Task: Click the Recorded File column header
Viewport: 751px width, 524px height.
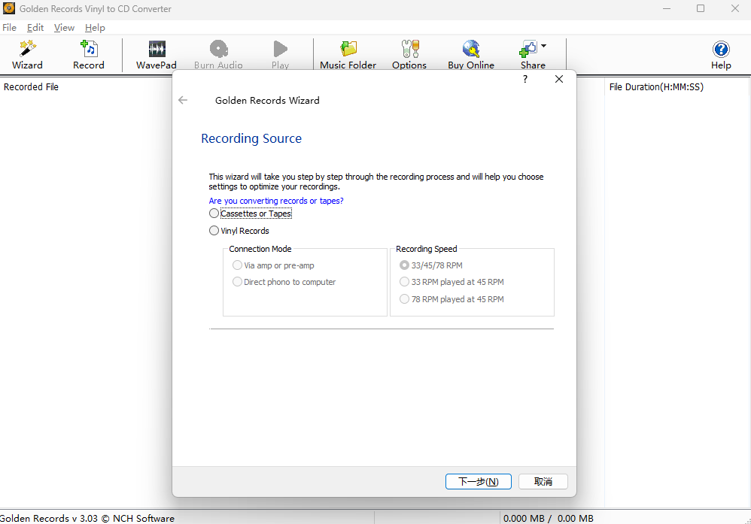Action: [31, 87]
